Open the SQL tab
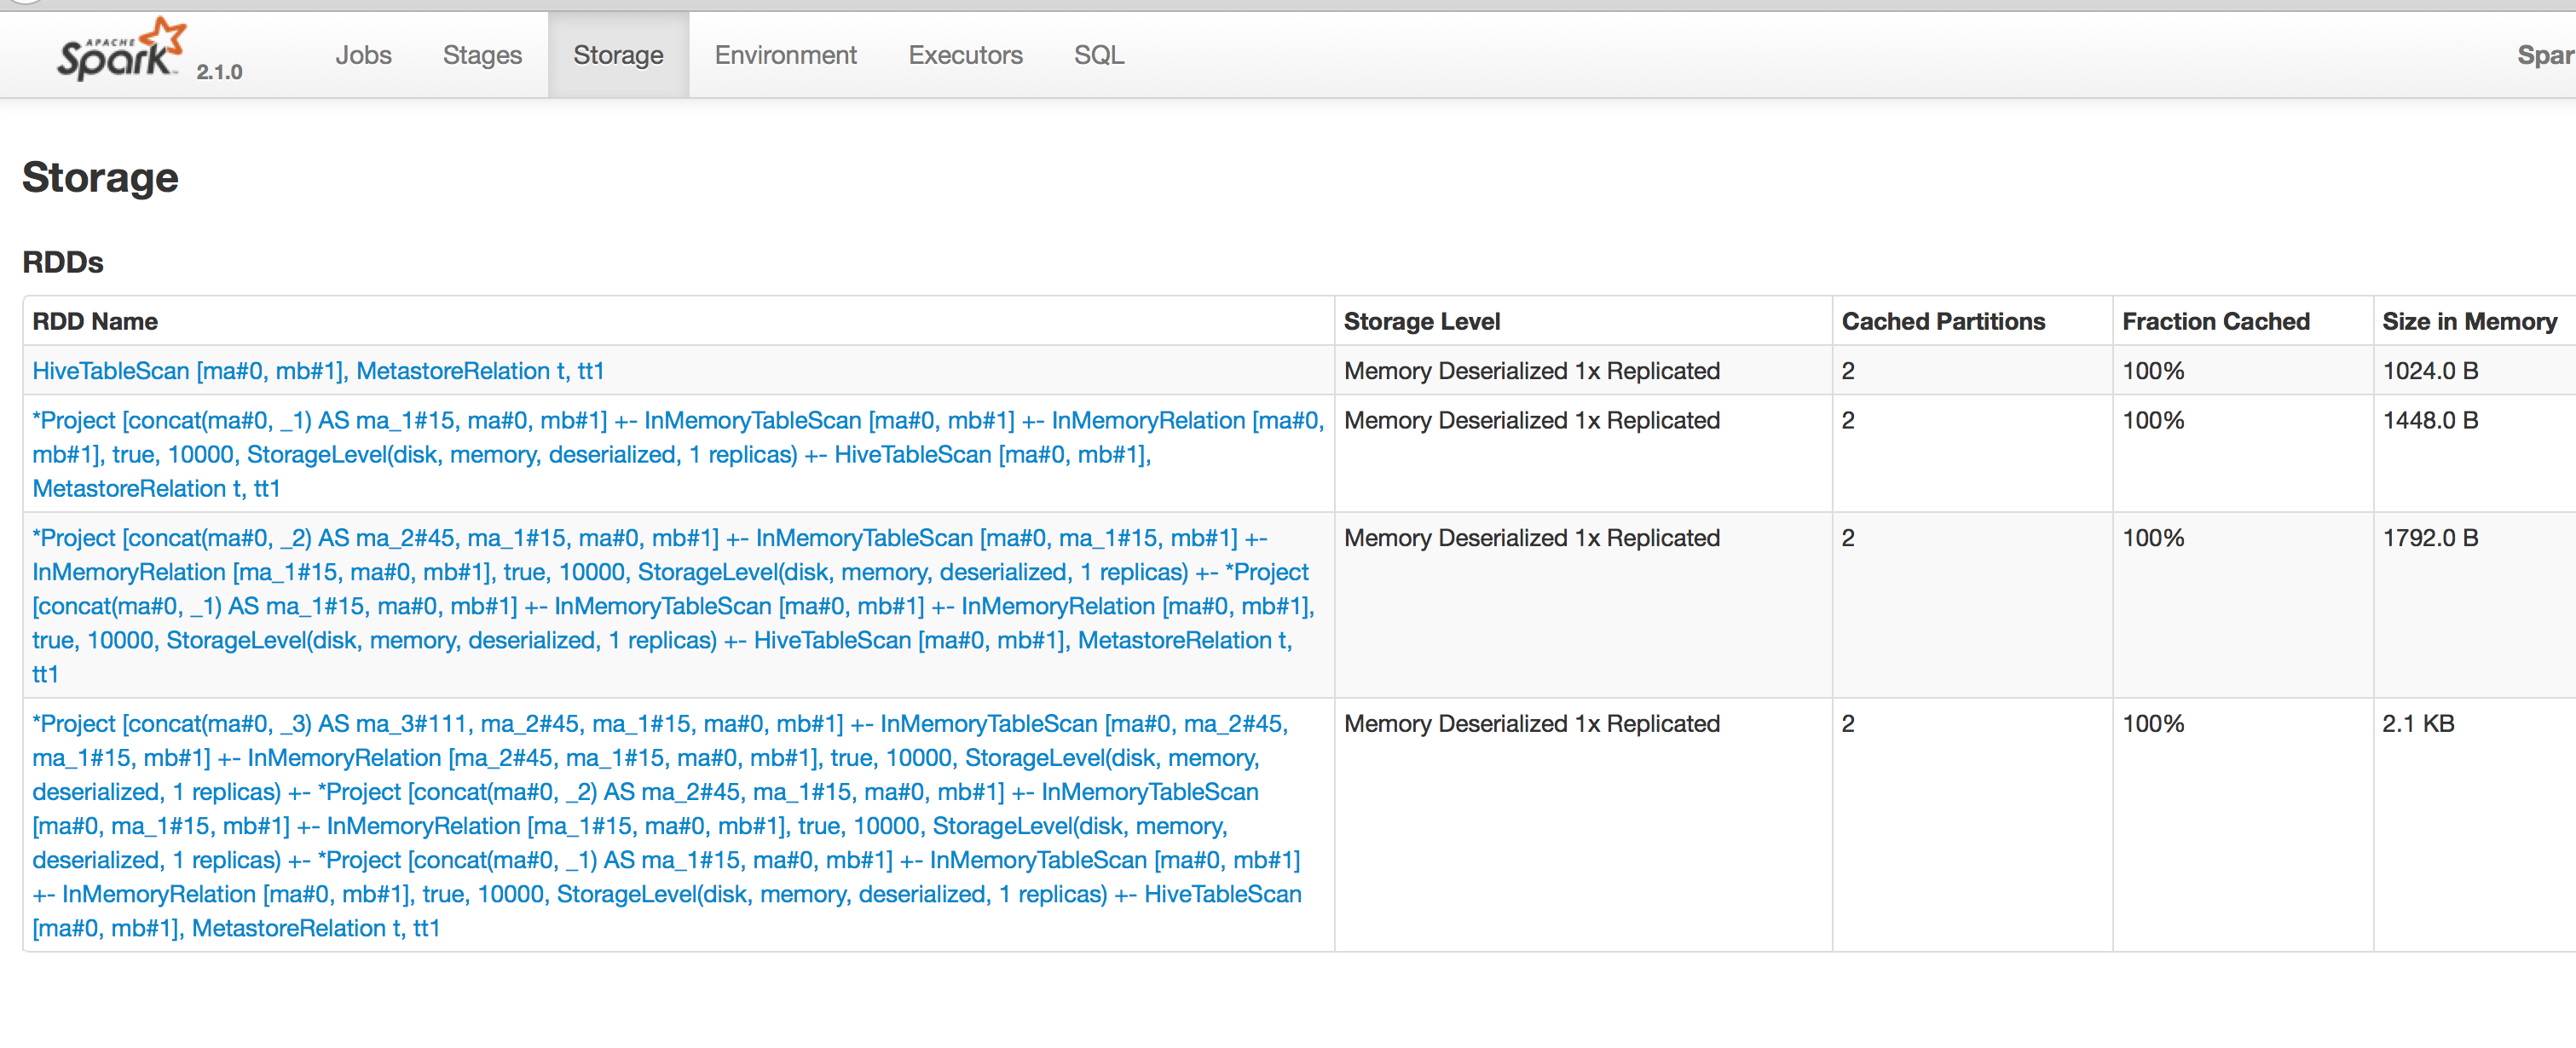This screenshot has width=2576, height=1048. 1098,56
